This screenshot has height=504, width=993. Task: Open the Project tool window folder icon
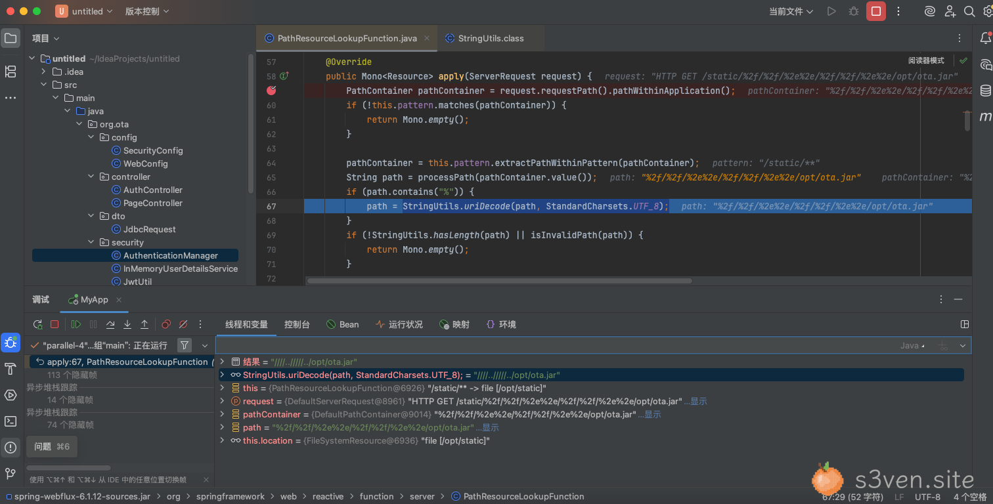[x=11, y=38]
